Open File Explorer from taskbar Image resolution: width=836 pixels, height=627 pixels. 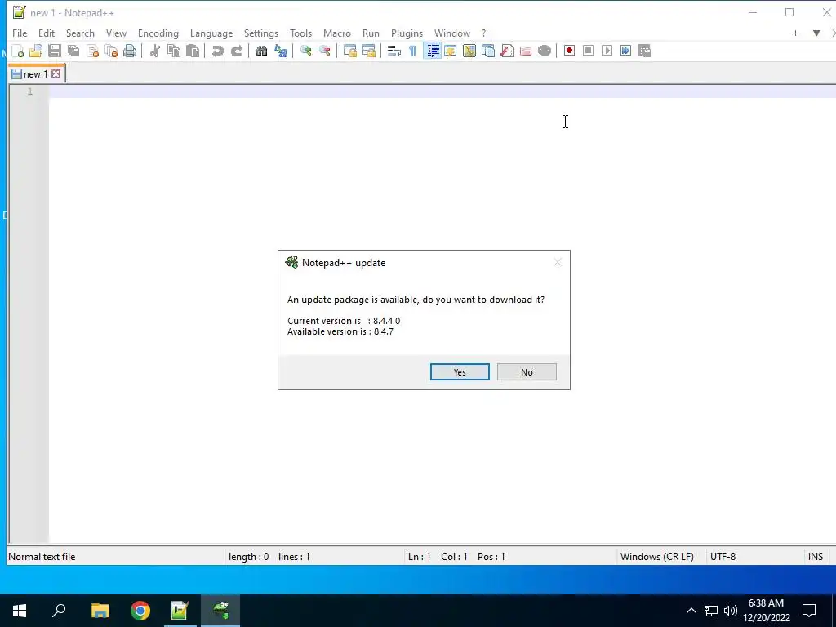point(100,611)
